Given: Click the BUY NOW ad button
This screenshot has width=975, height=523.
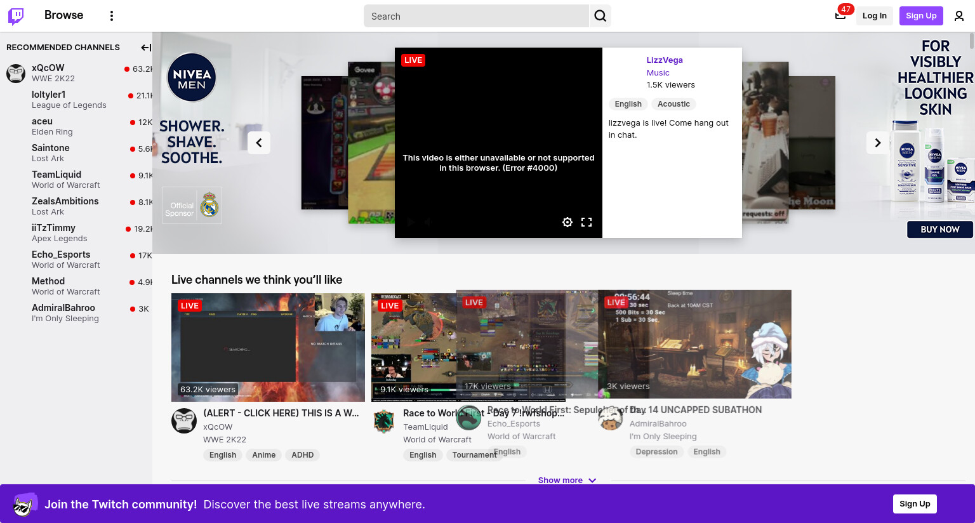Looking at the screenshot, I should point(940,229).
